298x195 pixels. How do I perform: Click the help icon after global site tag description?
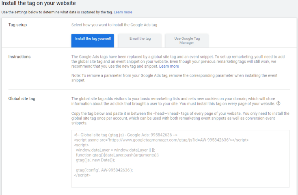coord(278,103)
